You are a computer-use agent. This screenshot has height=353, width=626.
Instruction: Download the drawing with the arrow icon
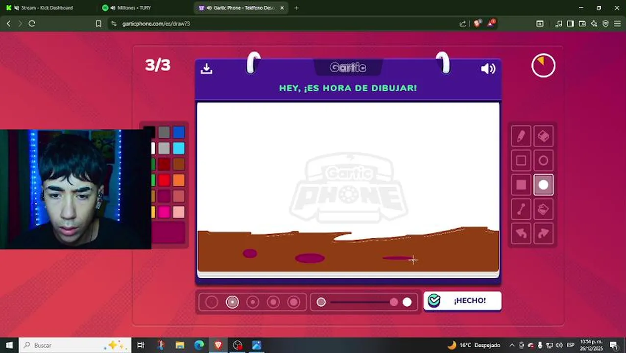pos(206,69)
